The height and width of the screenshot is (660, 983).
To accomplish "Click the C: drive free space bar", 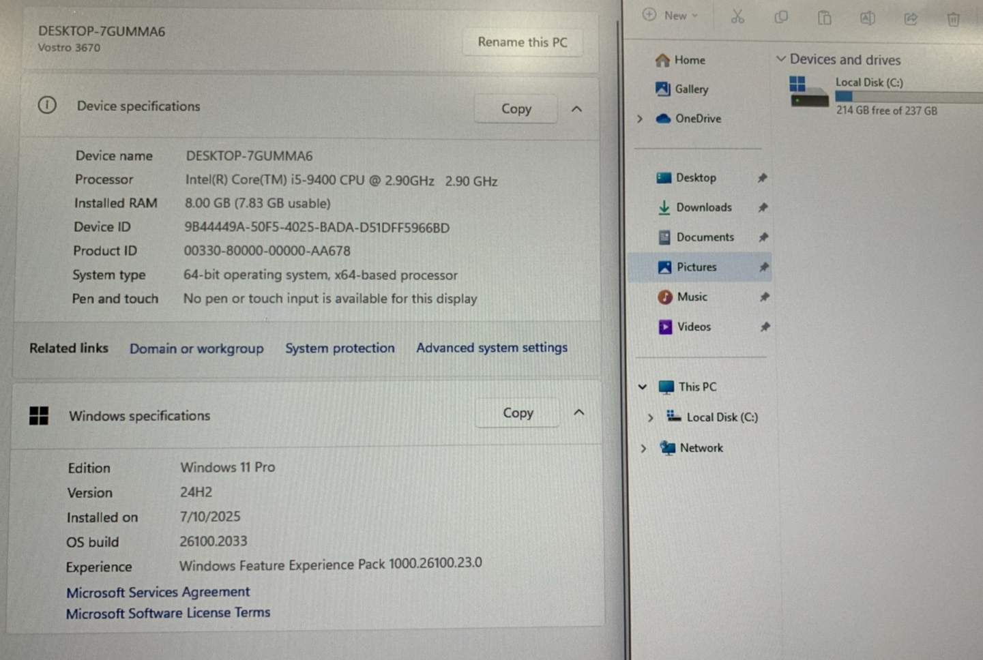I will tap(909, 97).
